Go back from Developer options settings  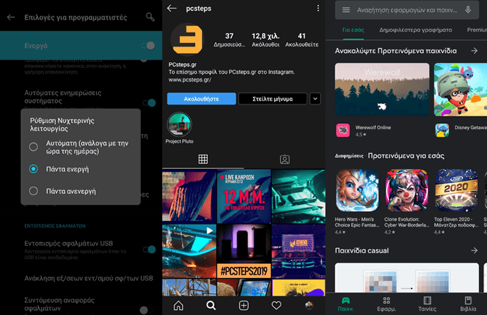pyautogui.click(x=11, y=17)
